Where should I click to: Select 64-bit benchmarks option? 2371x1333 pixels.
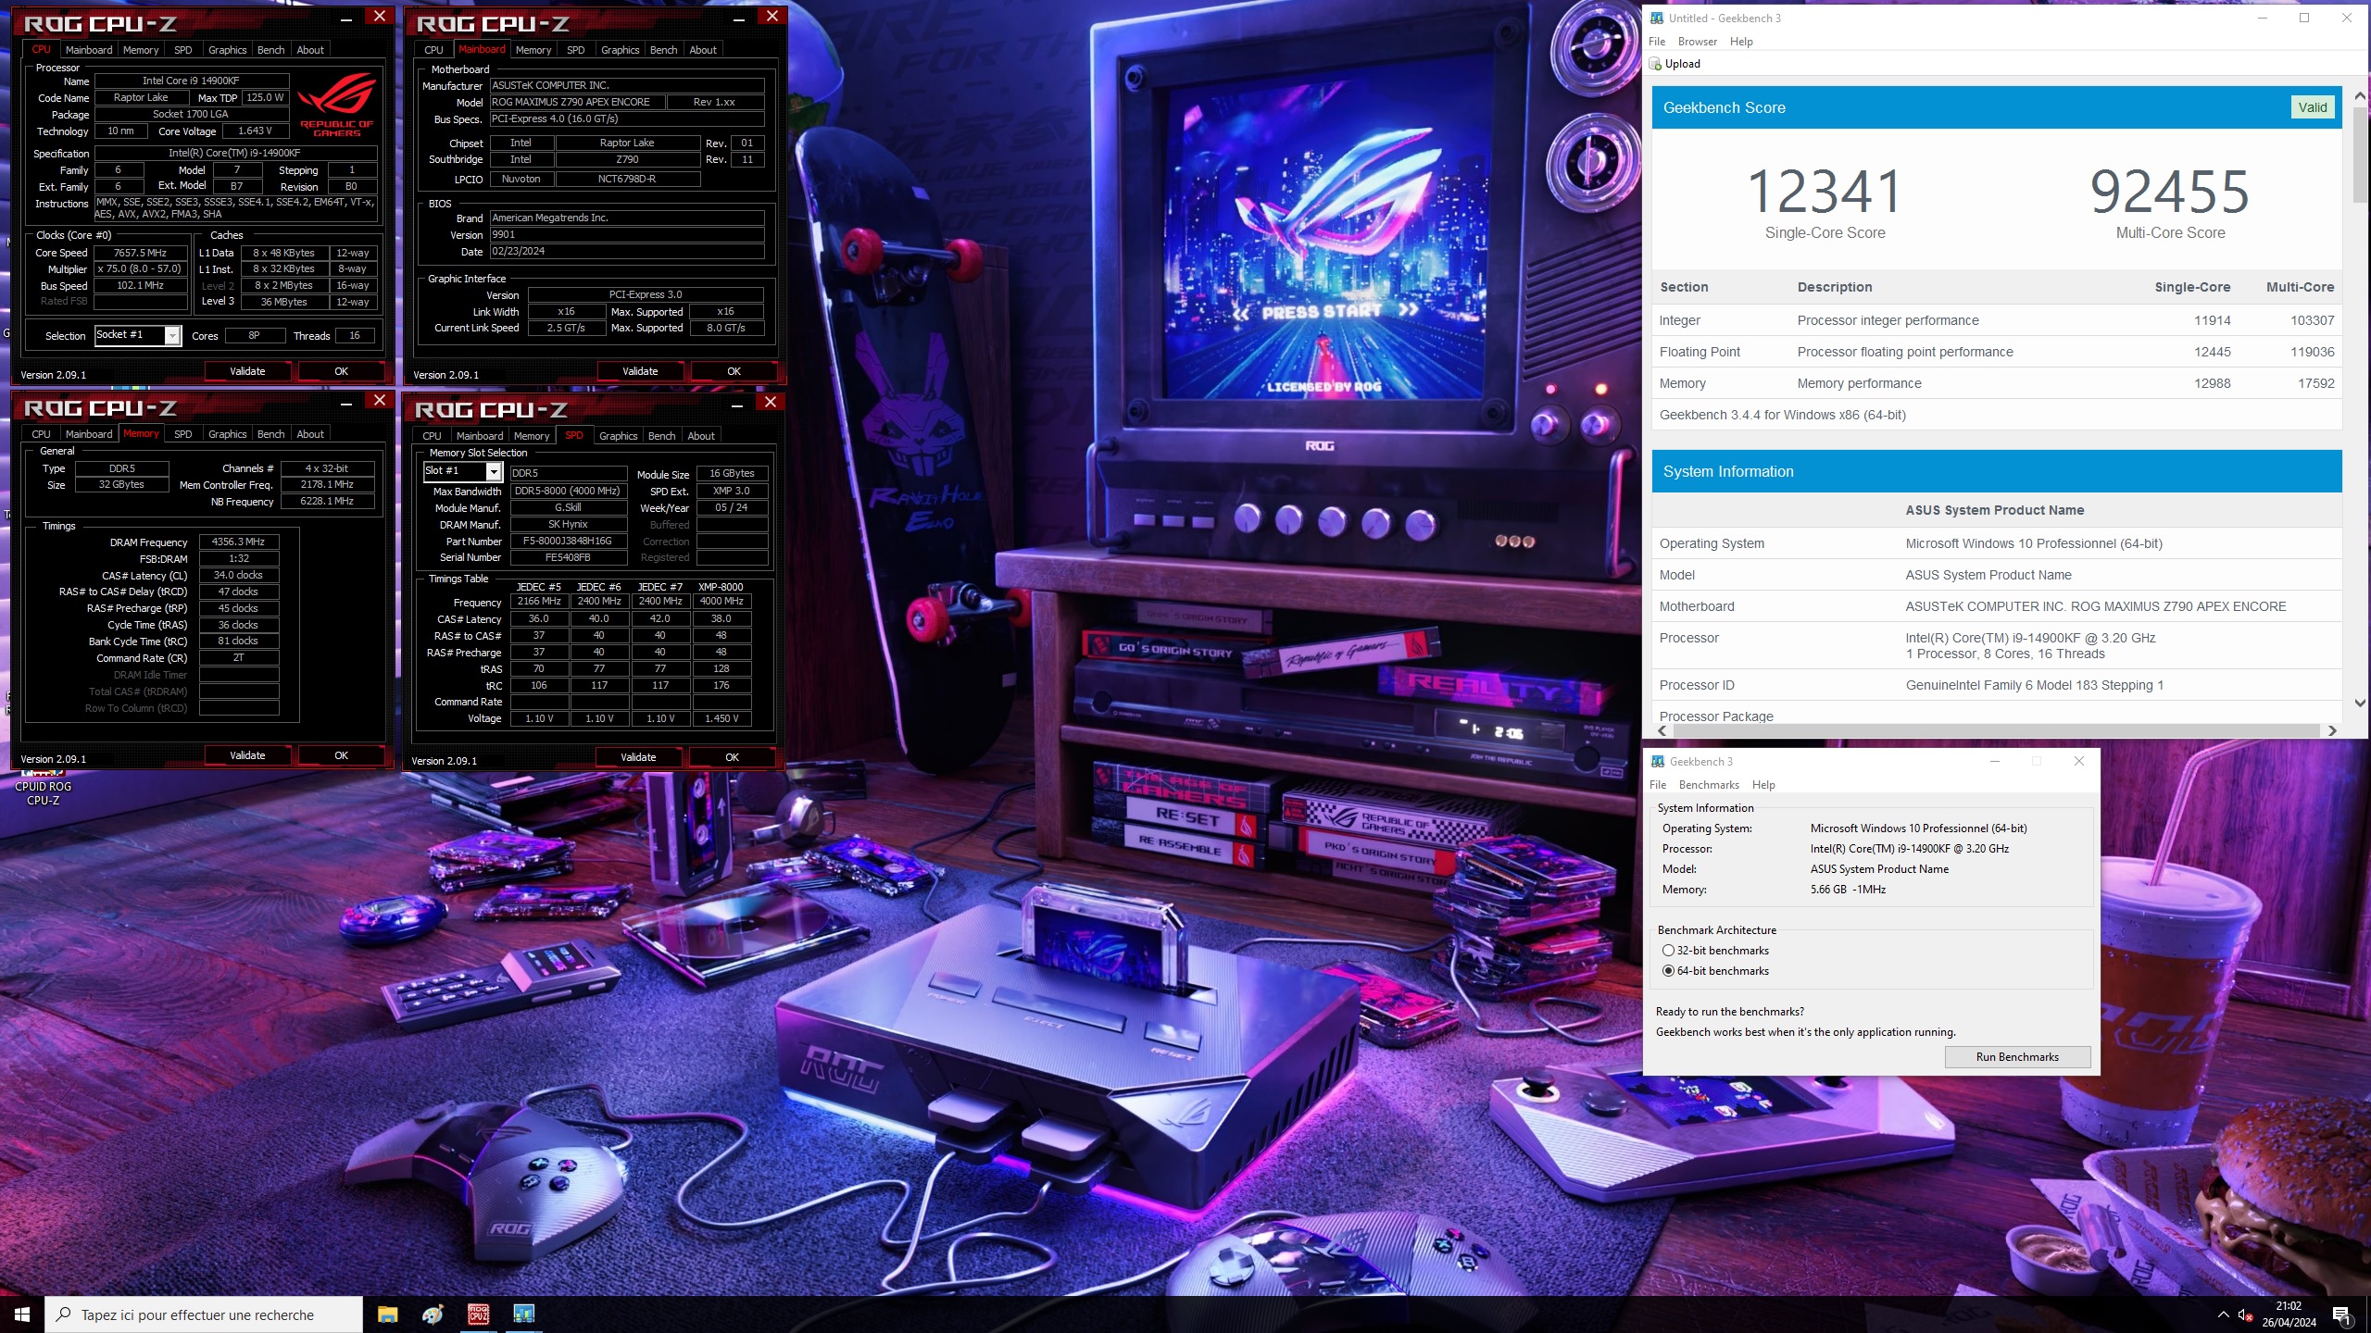point(1716,971)
